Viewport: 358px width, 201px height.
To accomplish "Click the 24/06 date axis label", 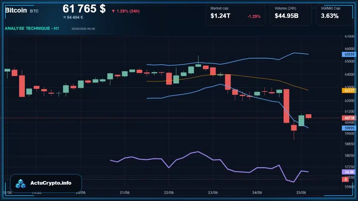I will pyautogui.click(x=257, y=193).
